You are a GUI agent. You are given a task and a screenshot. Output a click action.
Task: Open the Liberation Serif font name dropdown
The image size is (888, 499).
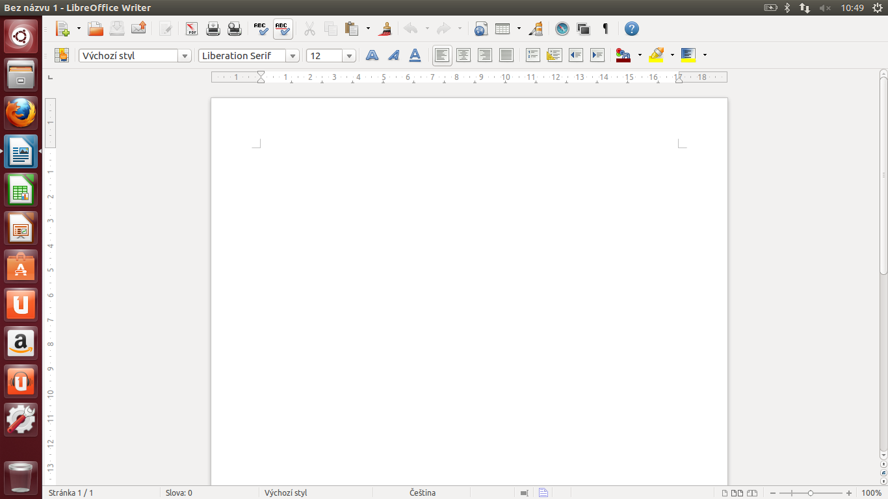(x=293, y=56)
